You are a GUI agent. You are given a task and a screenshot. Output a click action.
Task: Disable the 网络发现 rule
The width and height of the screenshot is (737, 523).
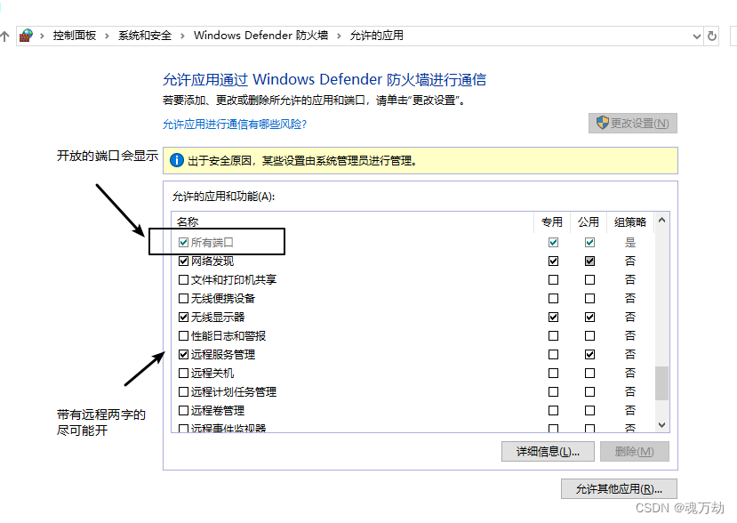click(183, 260)
